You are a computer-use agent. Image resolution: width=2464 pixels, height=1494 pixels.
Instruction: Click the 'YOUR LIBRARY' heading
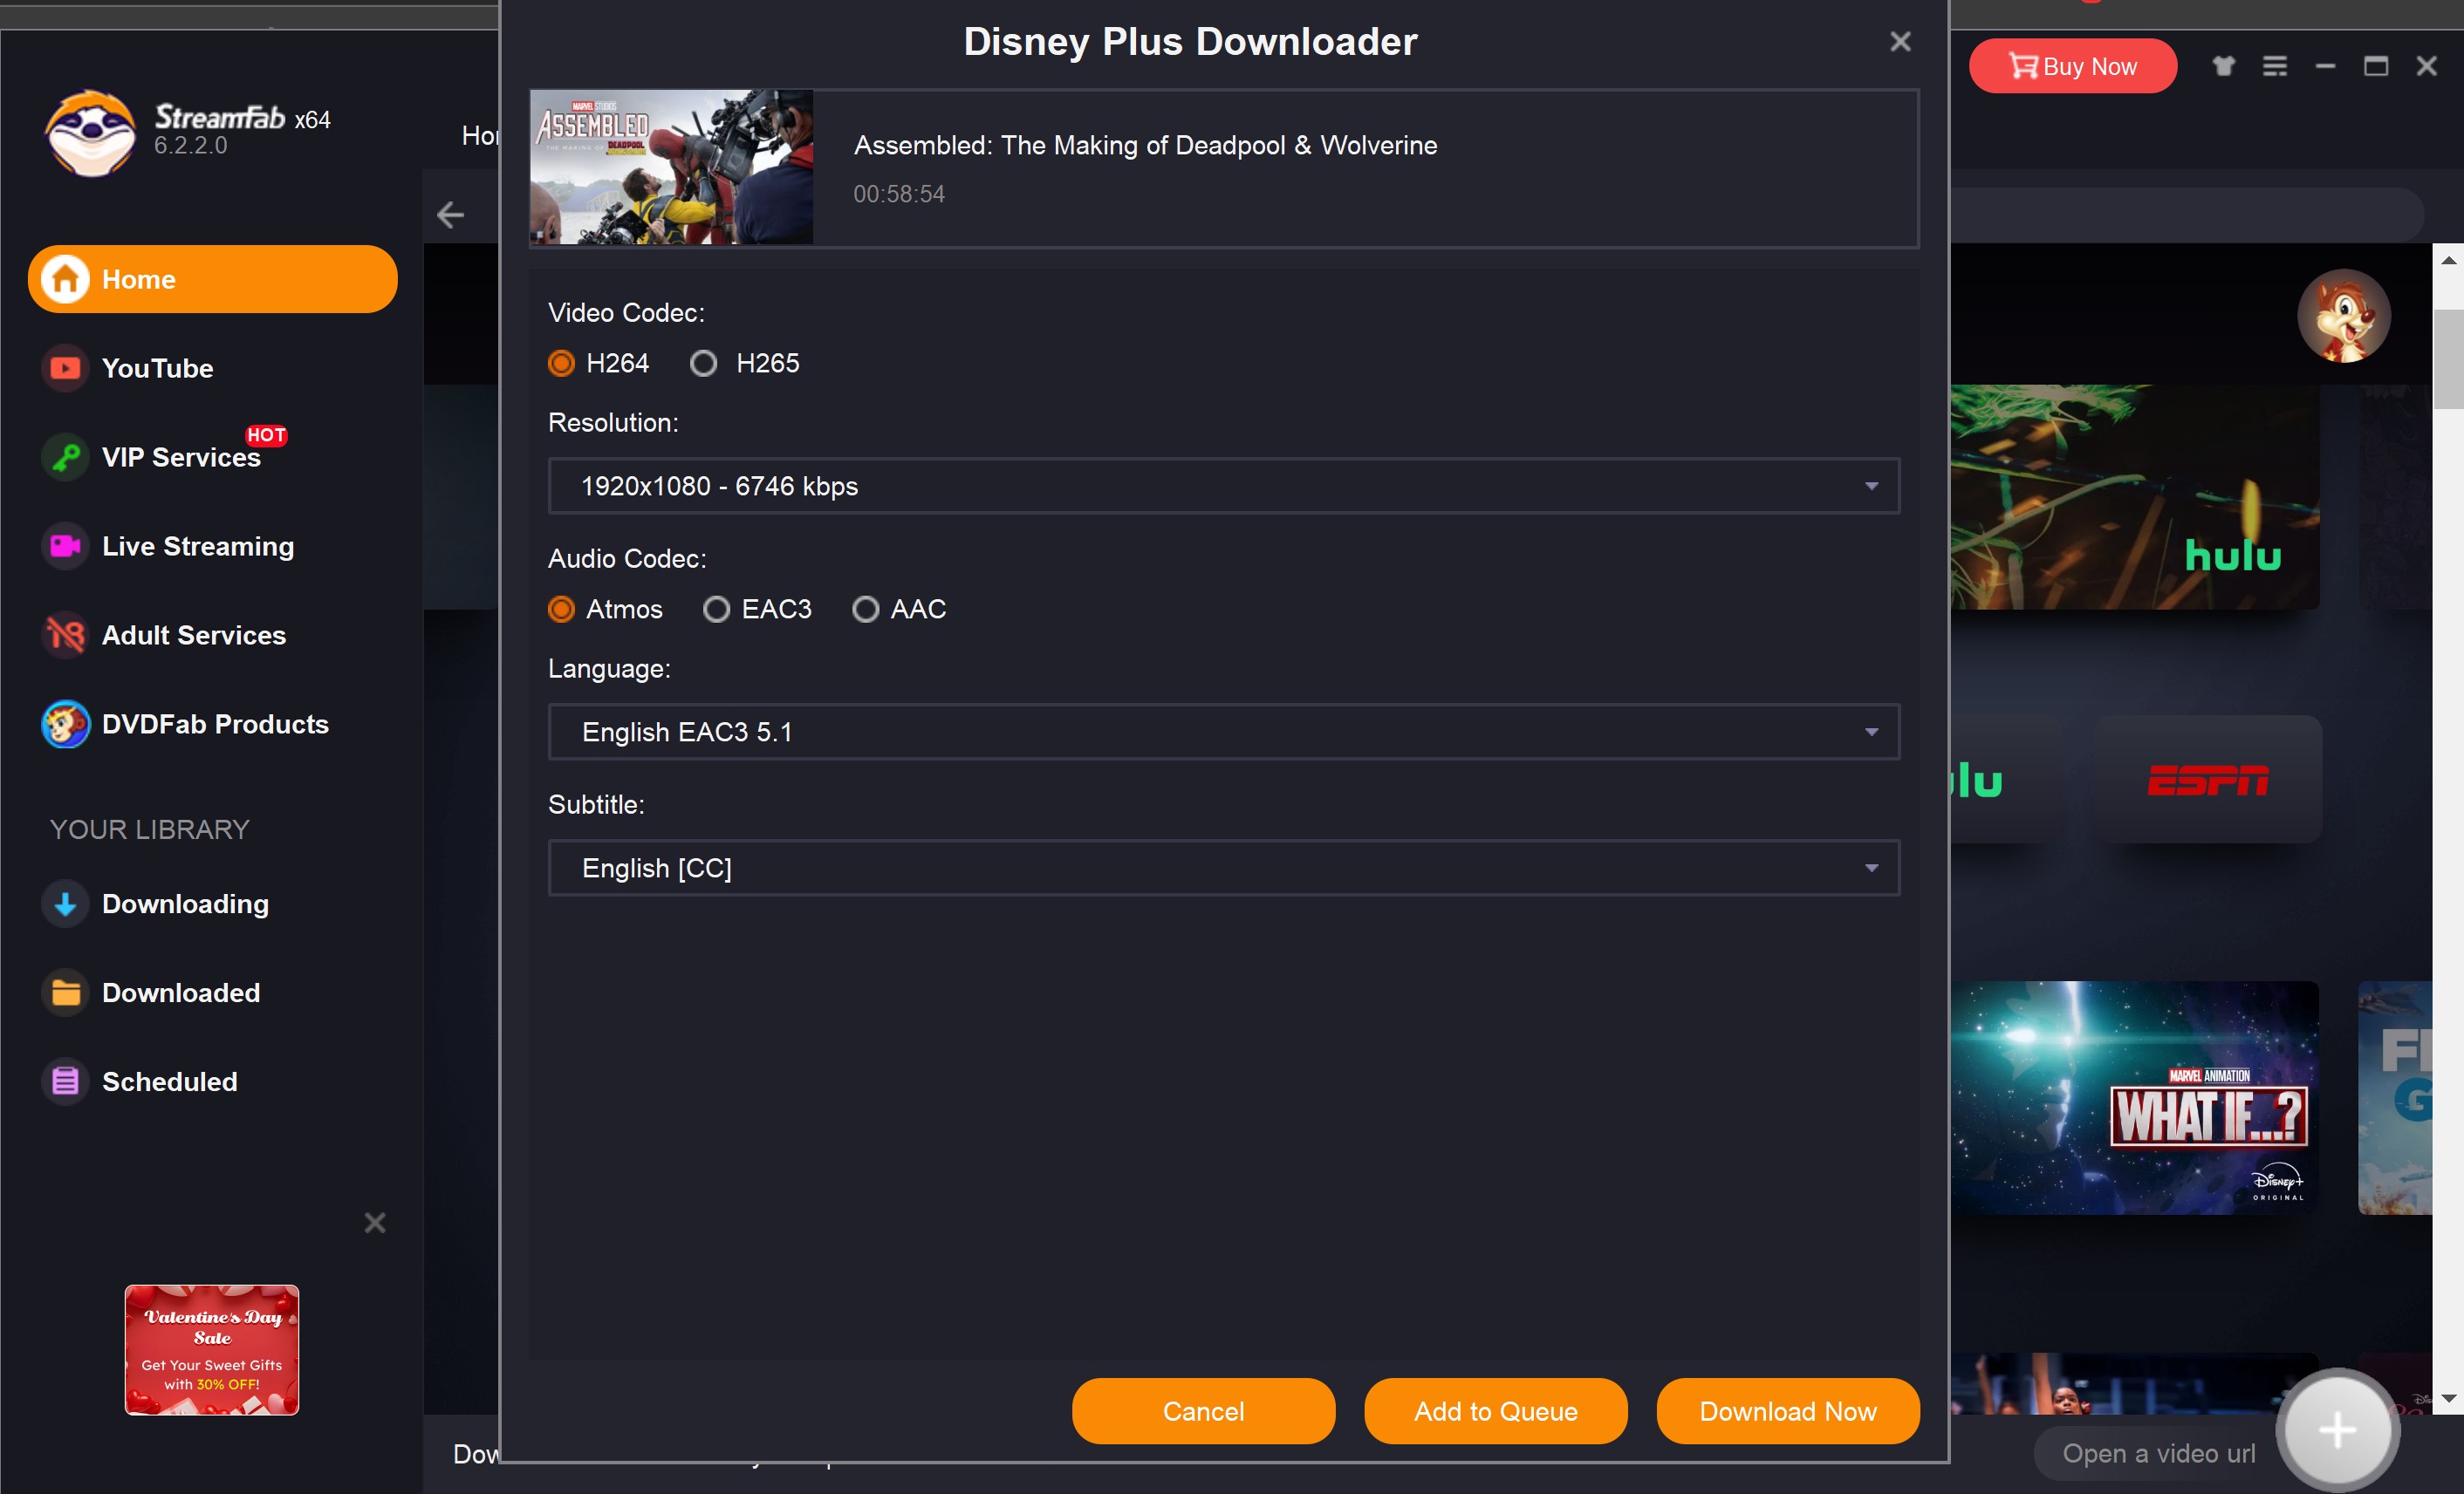[x=150, y=829]
